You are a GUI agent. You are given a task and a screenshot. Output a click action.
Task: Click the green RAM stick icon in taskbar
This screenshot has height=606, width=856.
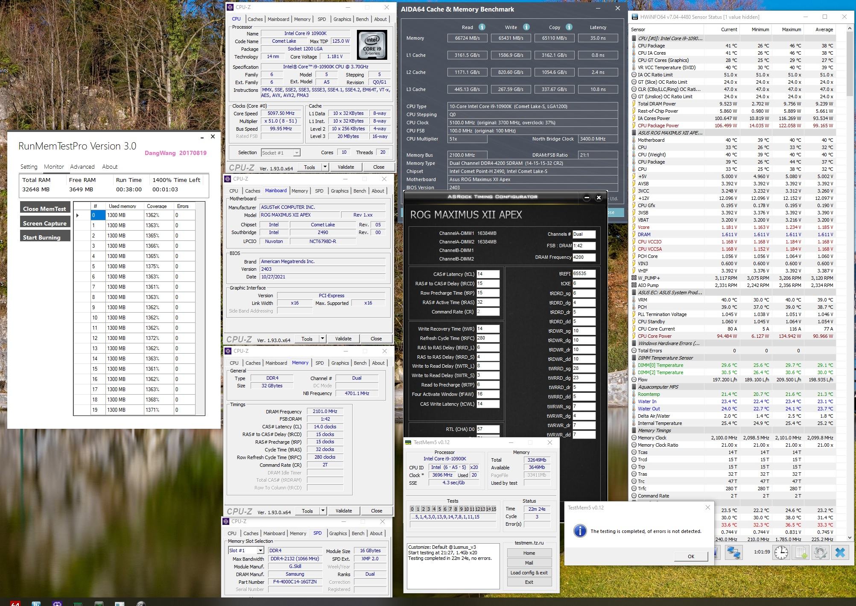tap(78, 603)
